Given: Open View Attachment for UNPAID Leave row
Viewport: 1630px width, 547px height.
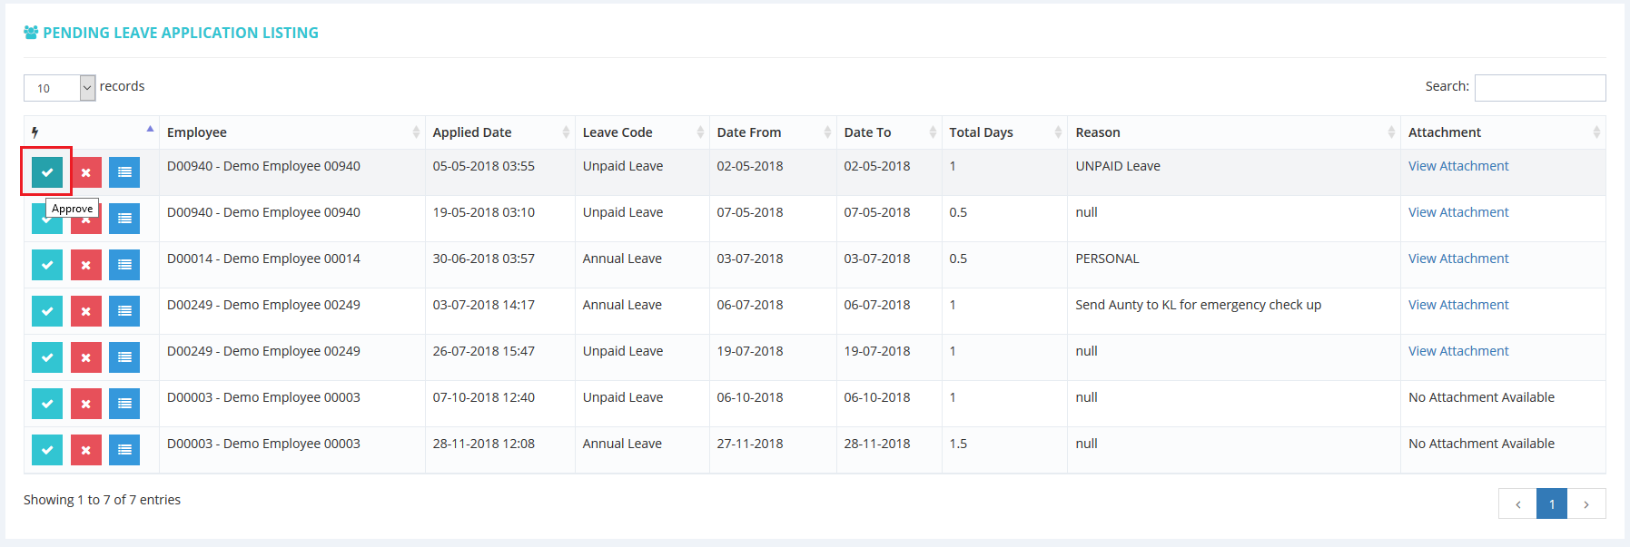Looking at the screenshot, I should click(1457, 166).
